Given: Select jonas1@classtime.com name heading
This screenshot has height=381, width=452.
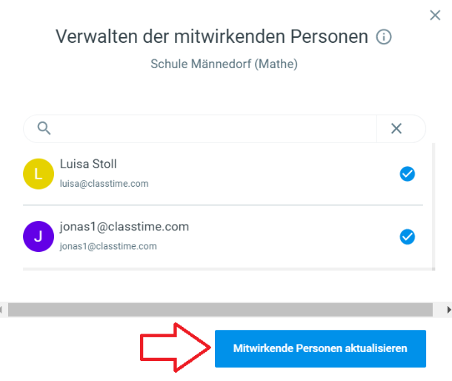Looking at the screenshot, I should pyautogui.click(x=124, y=227).
